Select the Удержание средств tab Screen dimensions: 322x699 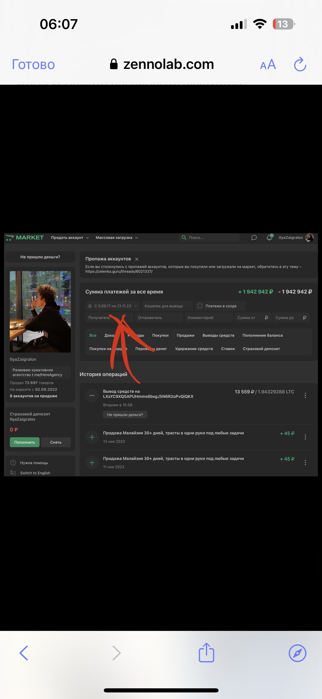[x=194, y=349]
